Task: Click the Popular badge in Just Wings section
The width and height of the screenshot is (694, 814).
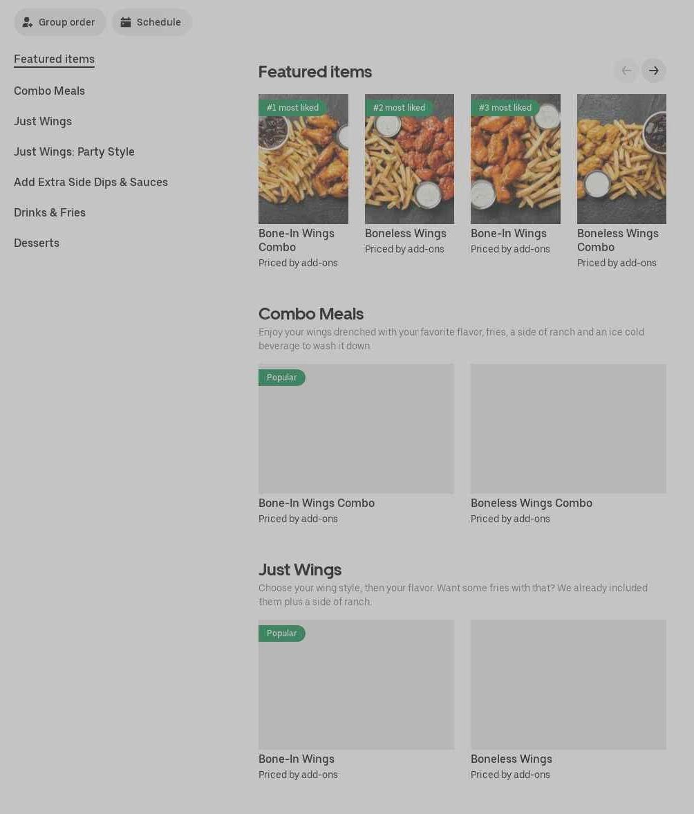Action: click(281, 633)
